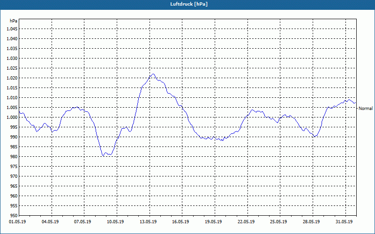
Task: Click the 1.010 axis value
Action: click(12, 98)
